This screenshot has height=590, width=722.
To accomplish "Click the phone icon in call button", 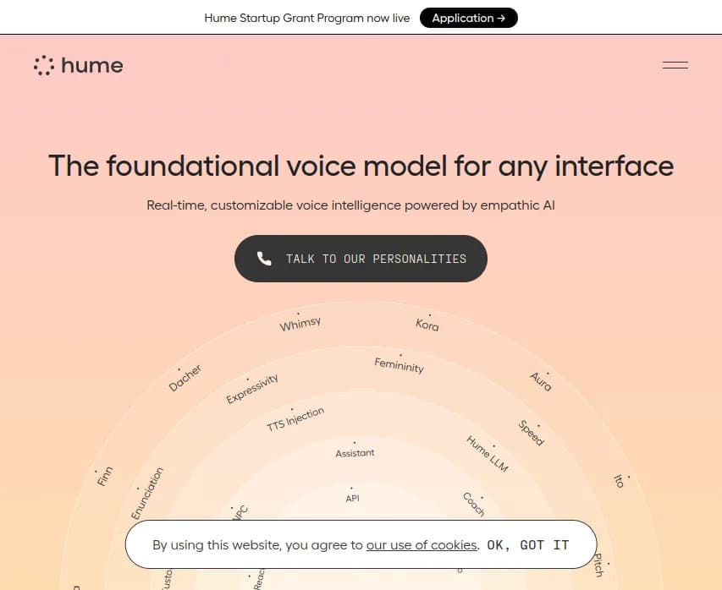I will (264, 259).
